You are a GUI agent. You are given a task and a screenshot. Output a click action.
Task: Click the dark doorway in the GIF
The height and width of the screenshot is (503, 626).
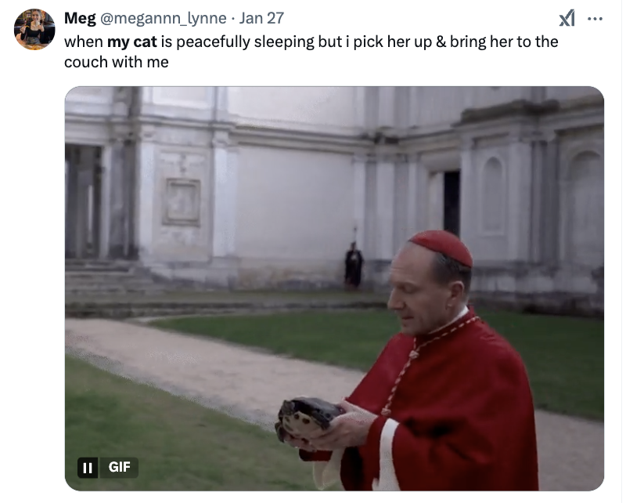pos(452,203)
